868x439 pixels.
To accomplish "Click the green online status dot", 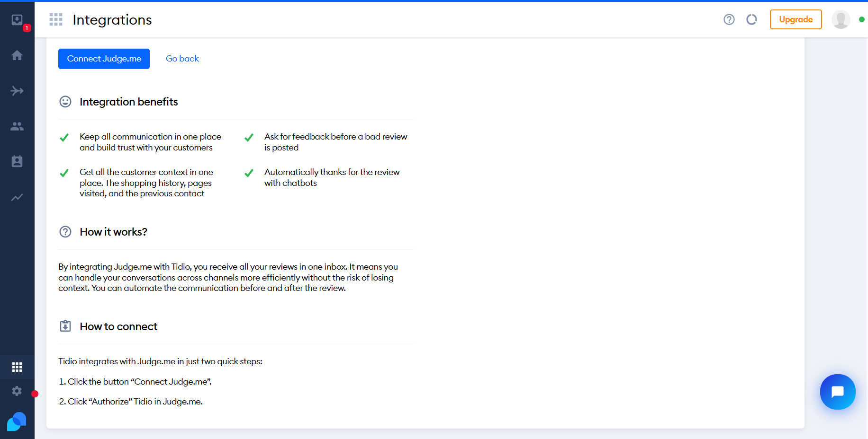I will 862,19.
